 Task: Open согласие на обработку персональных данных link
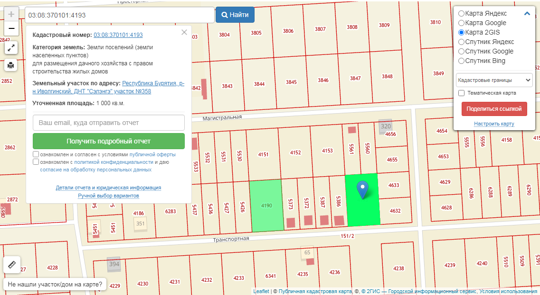96,170
